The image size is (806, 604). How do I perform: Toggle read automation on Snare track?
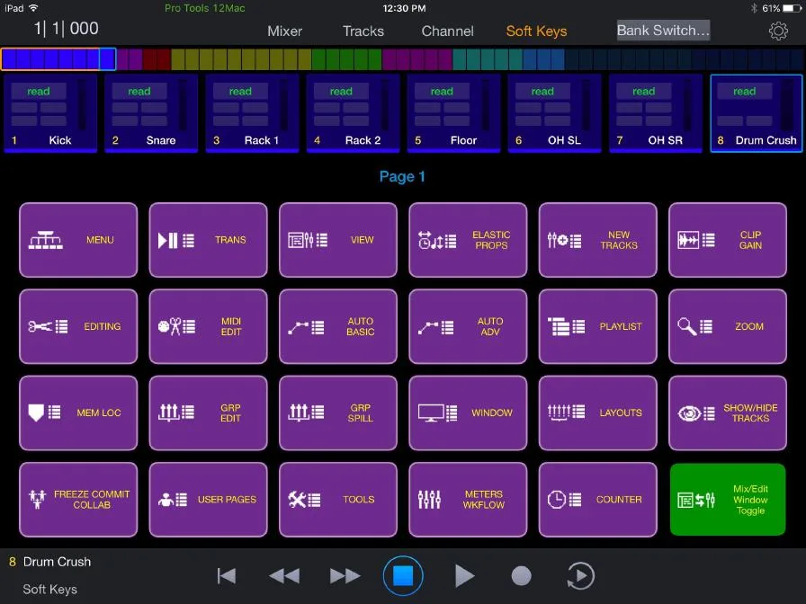pyautogui.click(x=139, y=92)
